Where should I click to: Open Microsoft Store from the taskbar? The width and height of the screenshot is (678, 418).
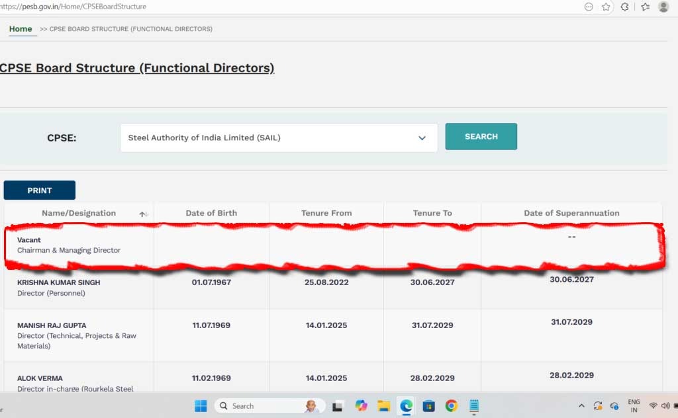click(428, 405)
